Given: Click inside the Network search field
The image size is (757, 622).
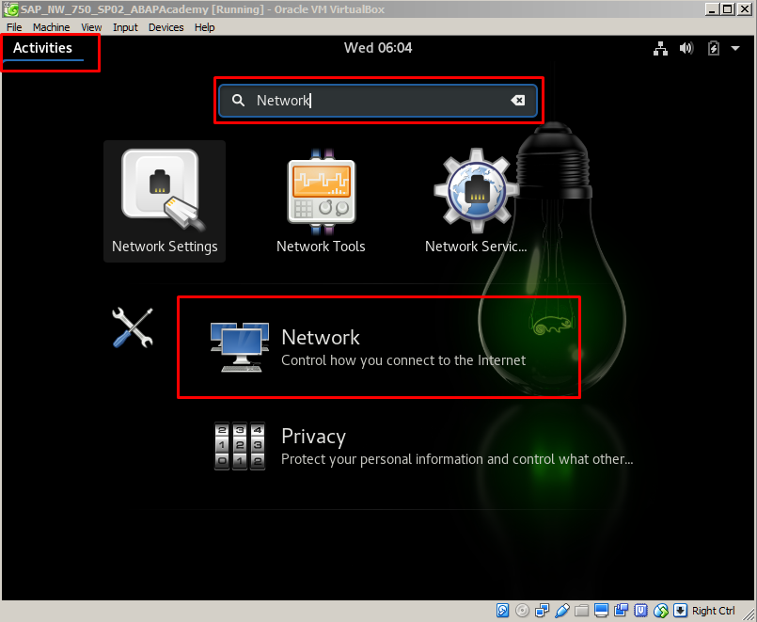Looking at the screenshot, I should [377, 101].
